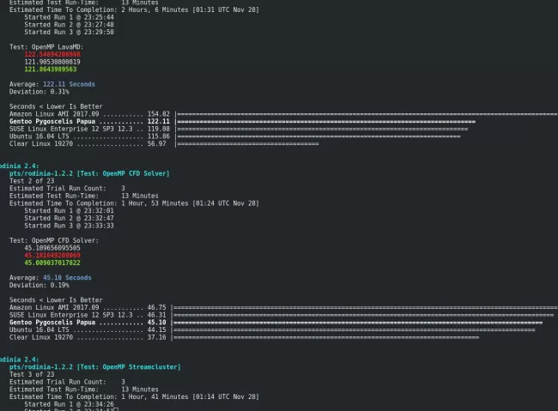Image resolution: width=558 pixels, height=411 pixels.
Task: Click the Clear Linux 56.97 result bar
Action: pyautogui.click(x=247, y=144)
